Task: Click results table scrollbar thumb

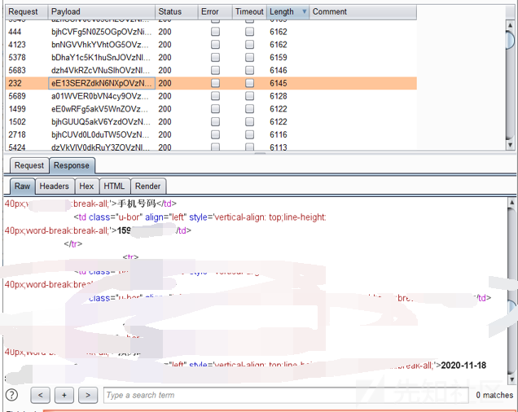Action: (511, 40)
